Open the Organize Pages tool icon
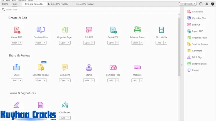Viewport: 216px width, 121px height. (x=65, y=30)
